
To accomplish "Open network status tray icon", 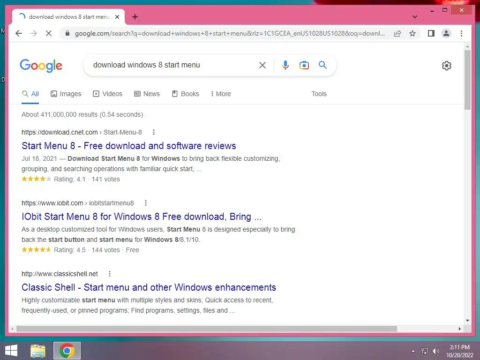I will click(x=424, y=351).
